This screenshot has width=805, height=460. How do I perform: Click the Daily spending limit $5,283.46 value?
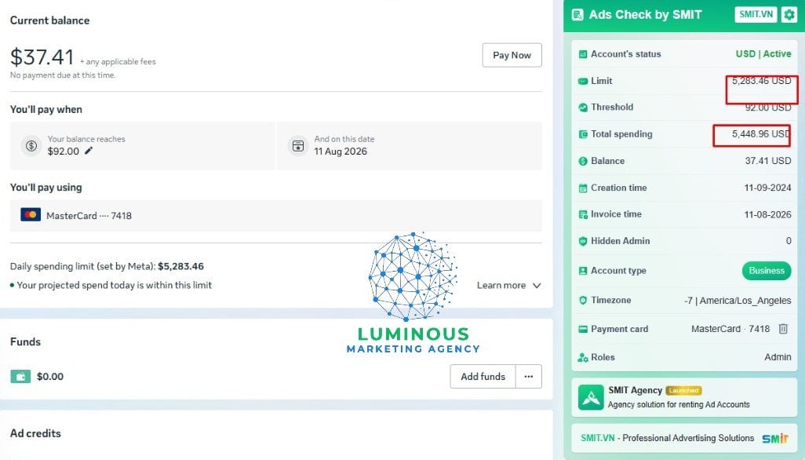(180, 266)
